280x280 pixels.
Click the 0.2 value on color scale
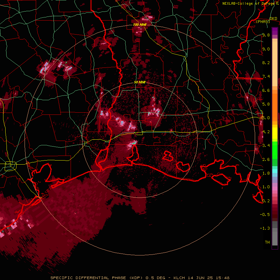point(266,201)
